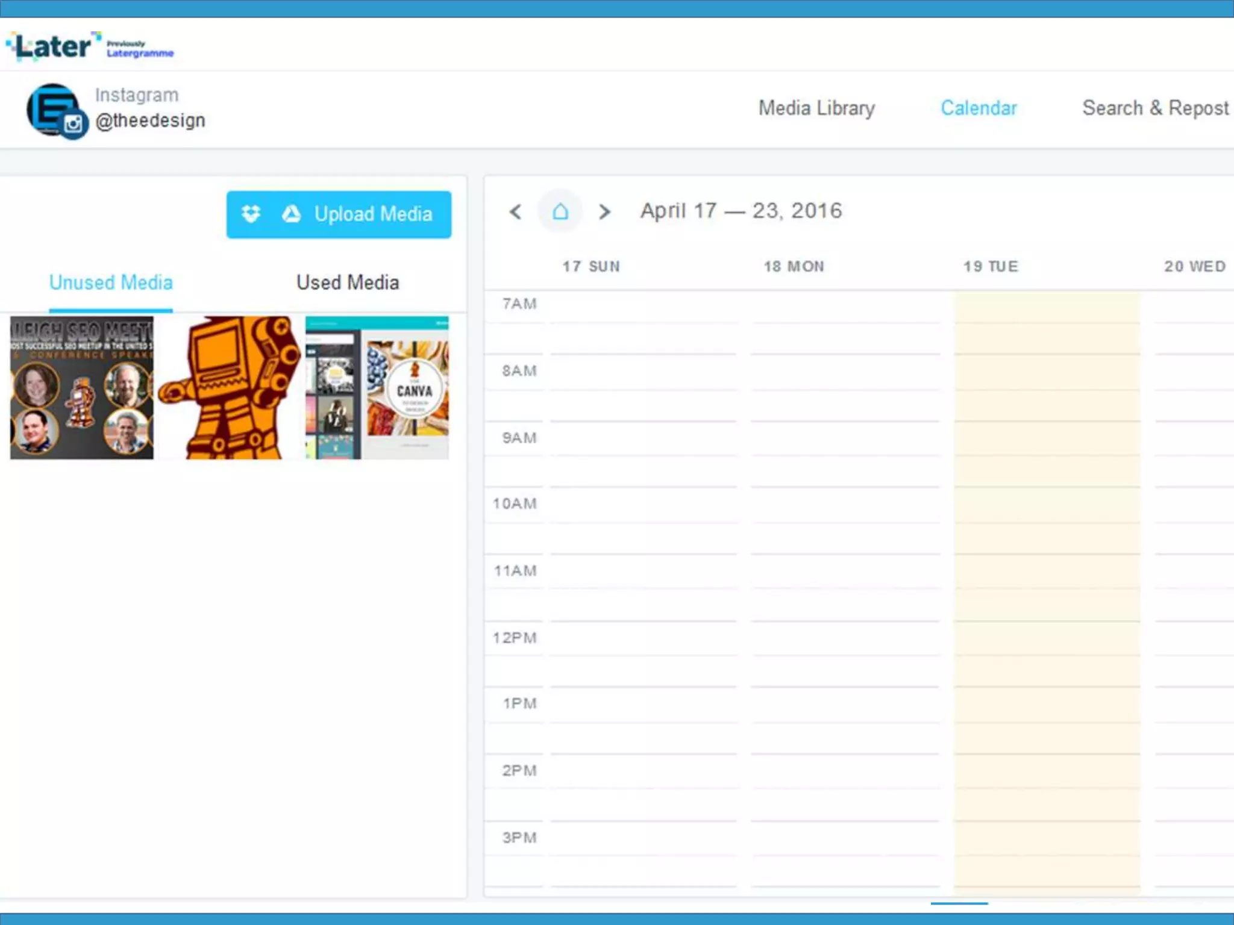Select the orange robot image thumbnail
The image size is (1234, 925).
point(230,388)
